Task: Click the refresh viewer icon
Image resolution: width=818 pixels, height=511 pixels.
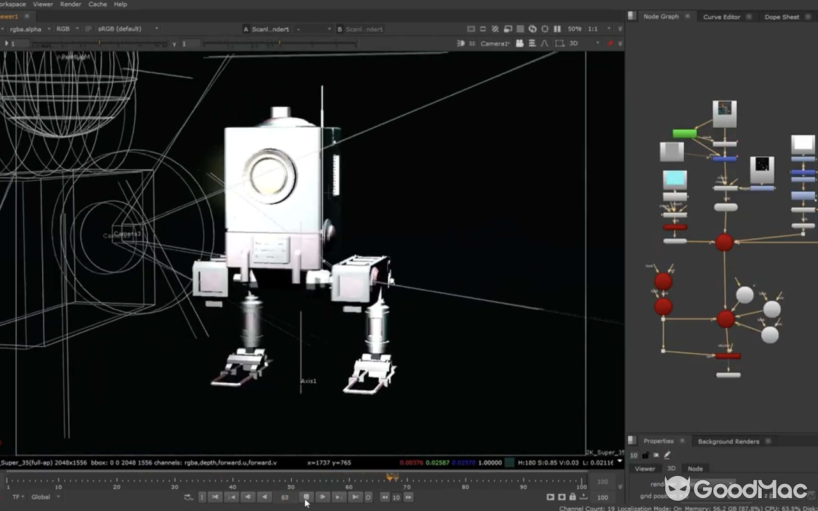Action: [532, 29]
